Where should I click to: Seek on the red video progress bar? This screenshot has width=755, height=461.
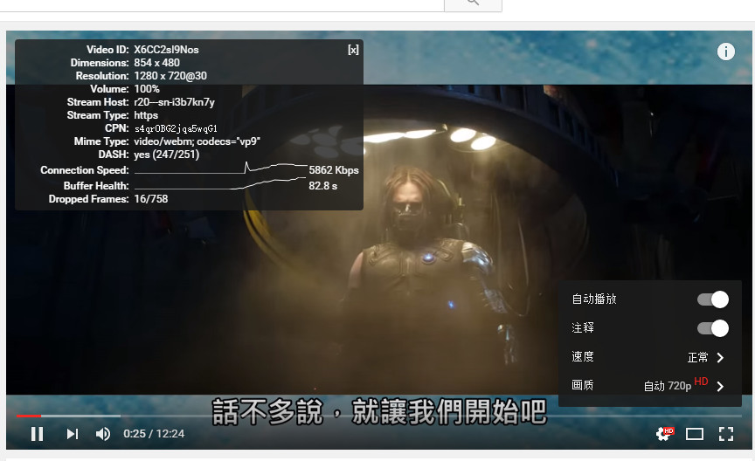click(29, 416)
